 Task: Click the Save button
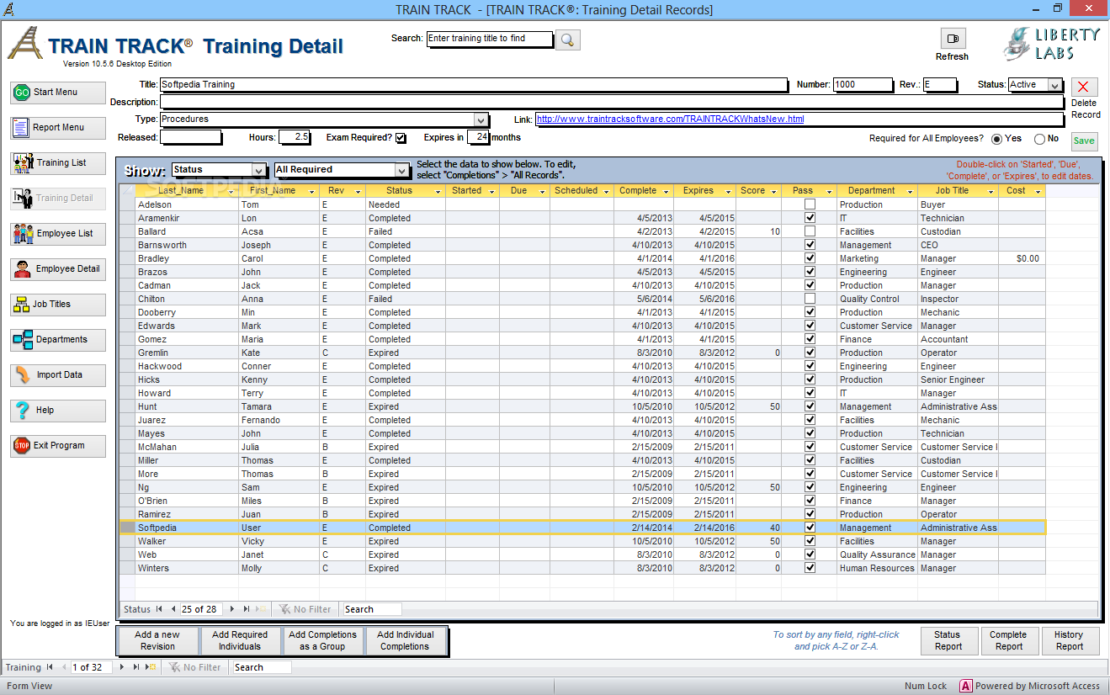[1084, 141]
